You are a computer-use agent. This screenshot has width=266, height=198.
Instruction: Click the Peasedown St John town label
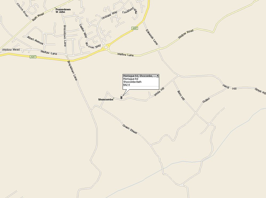click(x=63, y=11)
